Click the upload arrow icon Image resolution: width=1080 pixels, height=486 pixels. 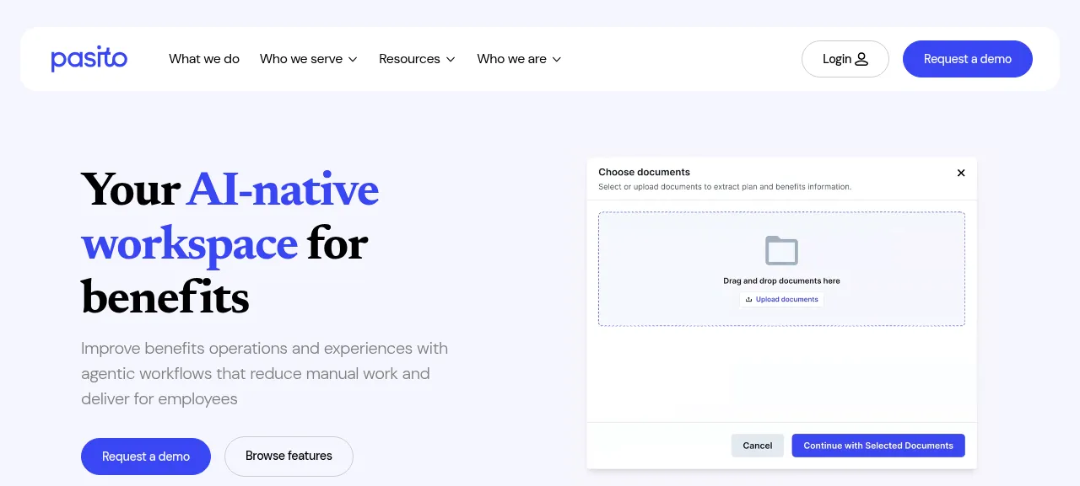(x=748, y=299)
